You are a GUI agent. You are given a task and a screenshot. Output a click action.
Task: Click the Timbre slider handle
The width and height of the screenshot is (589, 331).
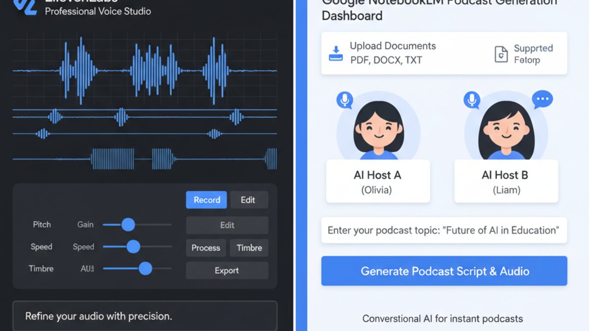click(145, 268)
